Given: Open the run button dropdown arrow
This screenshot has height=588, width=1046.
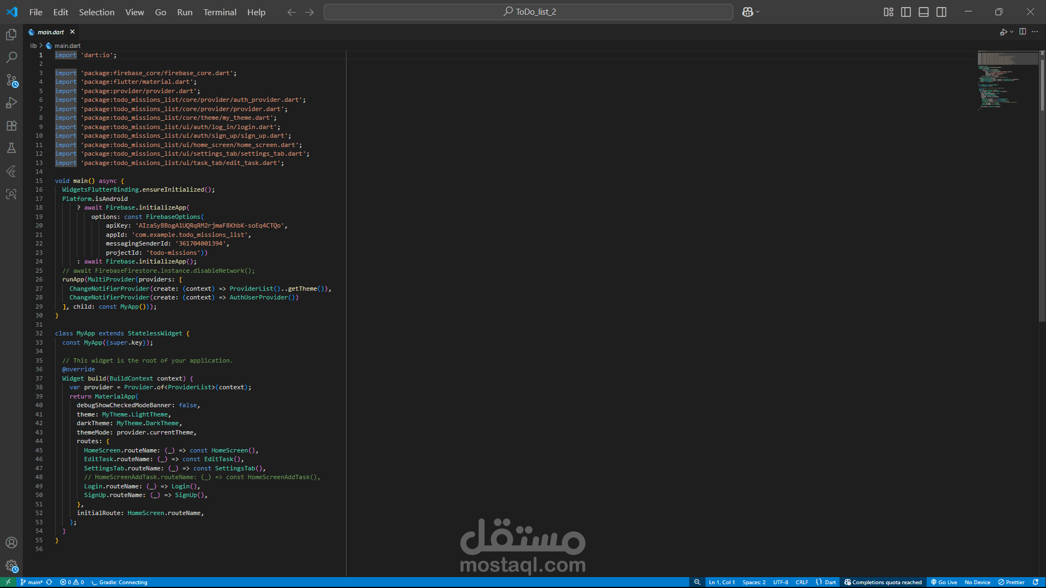Looking at the screenshot, I should (x=1012, y=32).
